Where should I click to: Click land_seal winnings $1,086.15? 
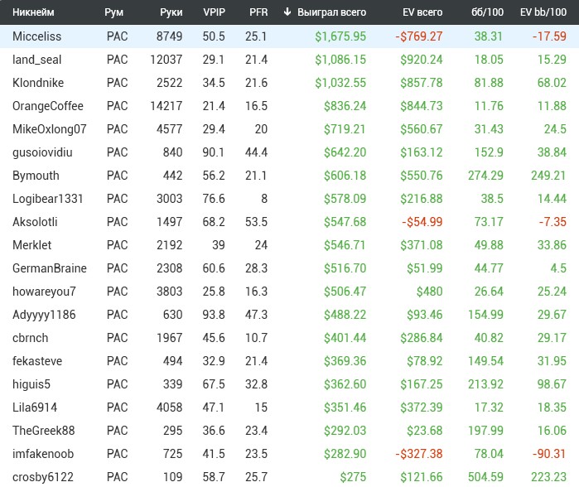click(x=340, y=60)
